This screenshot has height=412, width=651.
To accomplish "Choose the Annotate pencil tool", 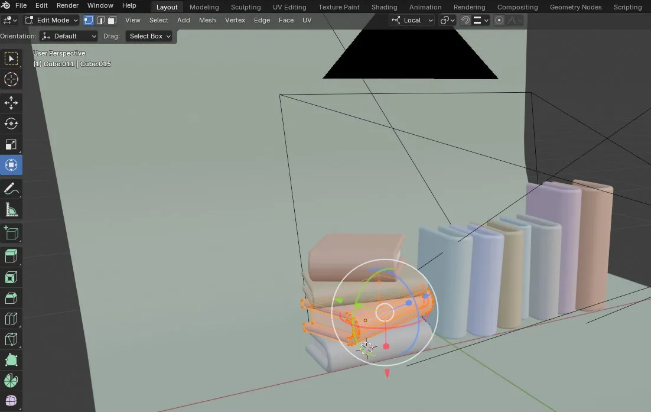I will 11,189.
